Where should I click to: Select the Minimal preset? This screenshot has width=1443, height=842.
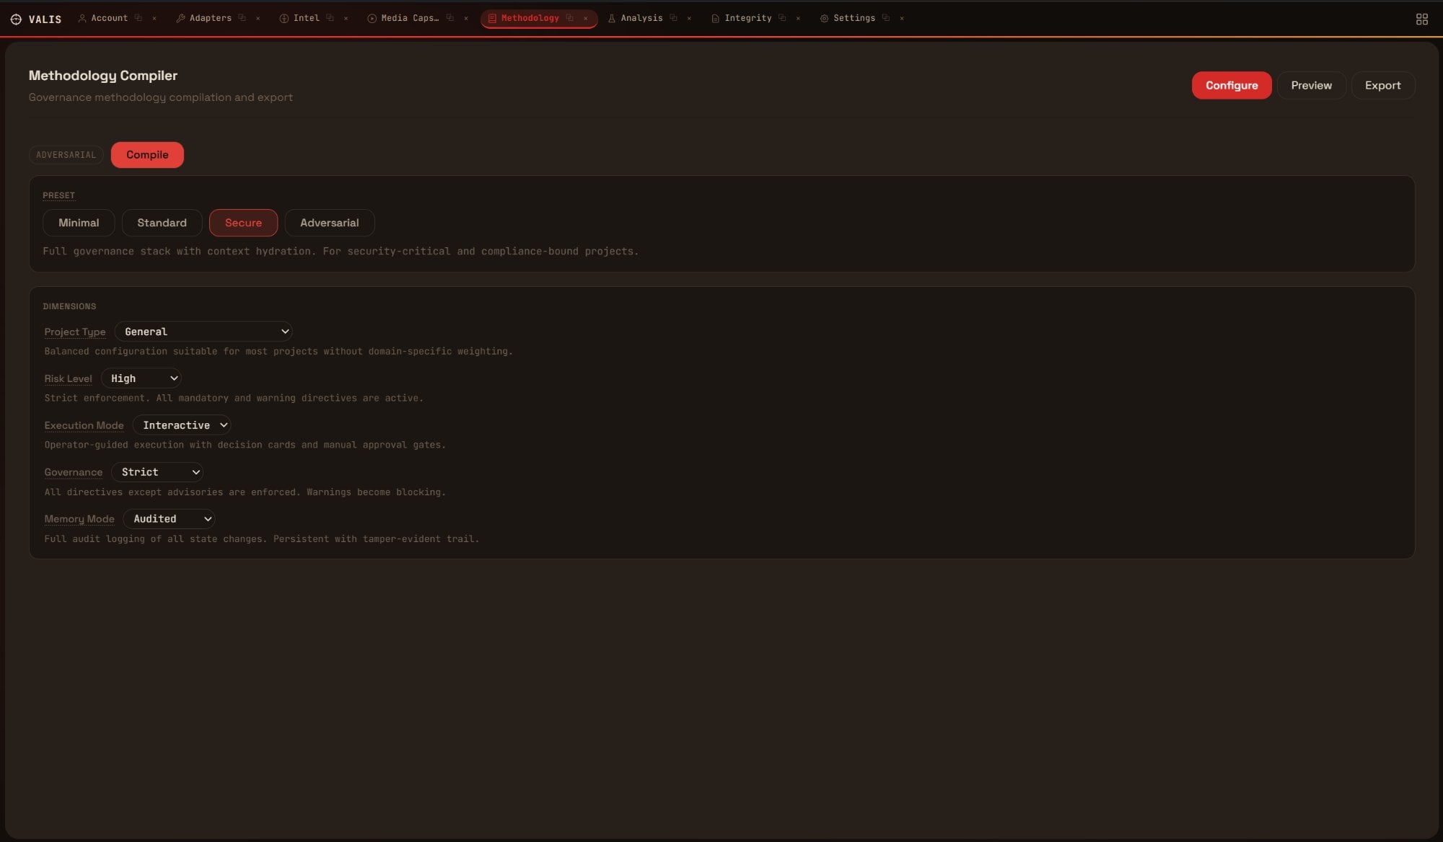click(x=79, y=223)
